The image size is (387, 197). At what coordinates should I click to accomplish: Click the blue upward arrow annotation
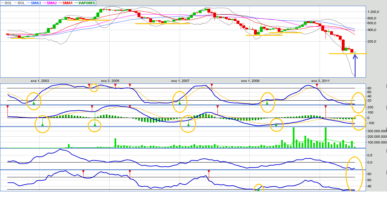click(355, 66)
